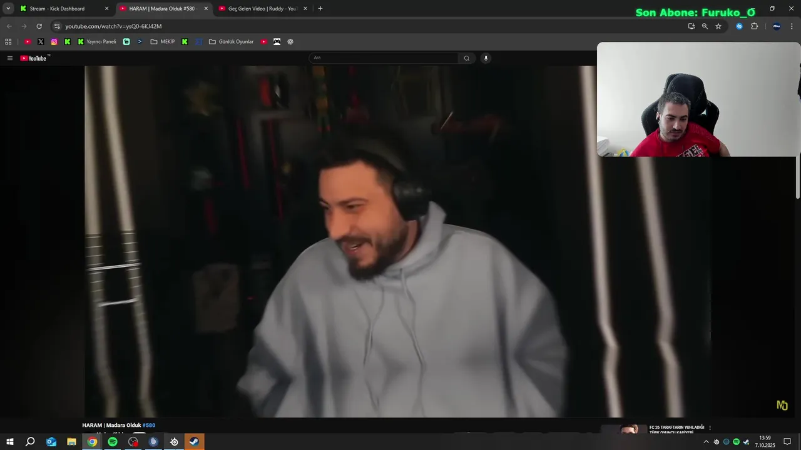Open first YouTube bookmark

coord(28,42)
